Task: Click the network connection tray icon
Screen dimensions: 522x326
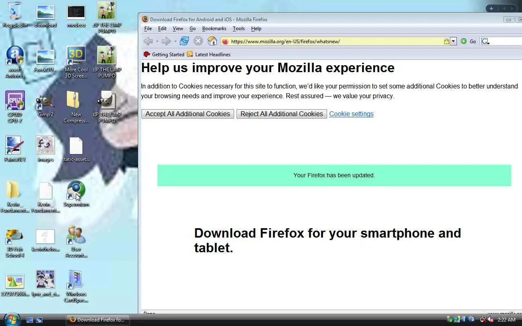Action: (482, 319)
